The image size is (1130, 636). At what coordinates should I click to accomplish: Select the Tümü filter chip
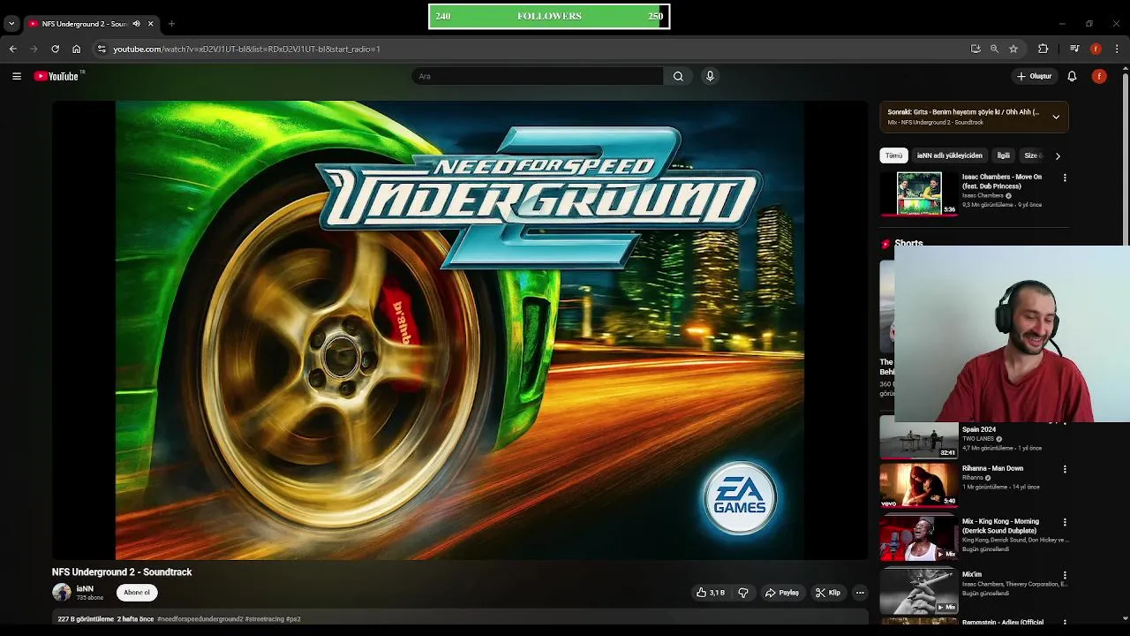tap(894, 155)
